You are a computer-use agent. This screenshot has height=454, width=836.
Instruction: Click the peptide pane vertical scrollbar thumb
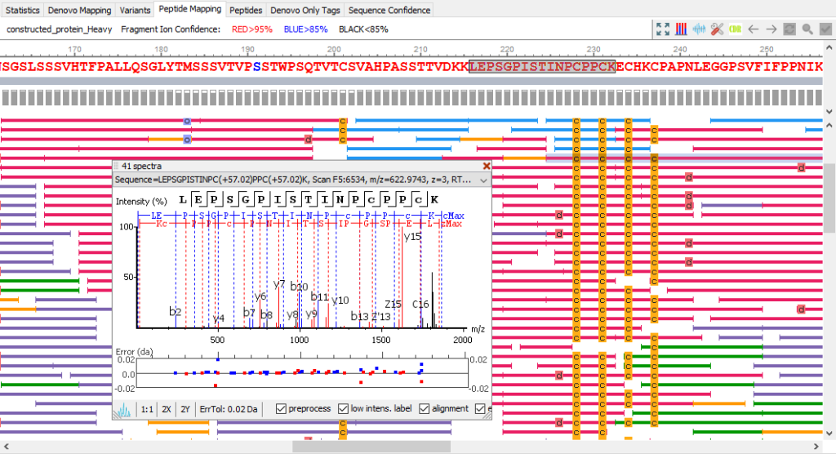[x=829, y=198]
